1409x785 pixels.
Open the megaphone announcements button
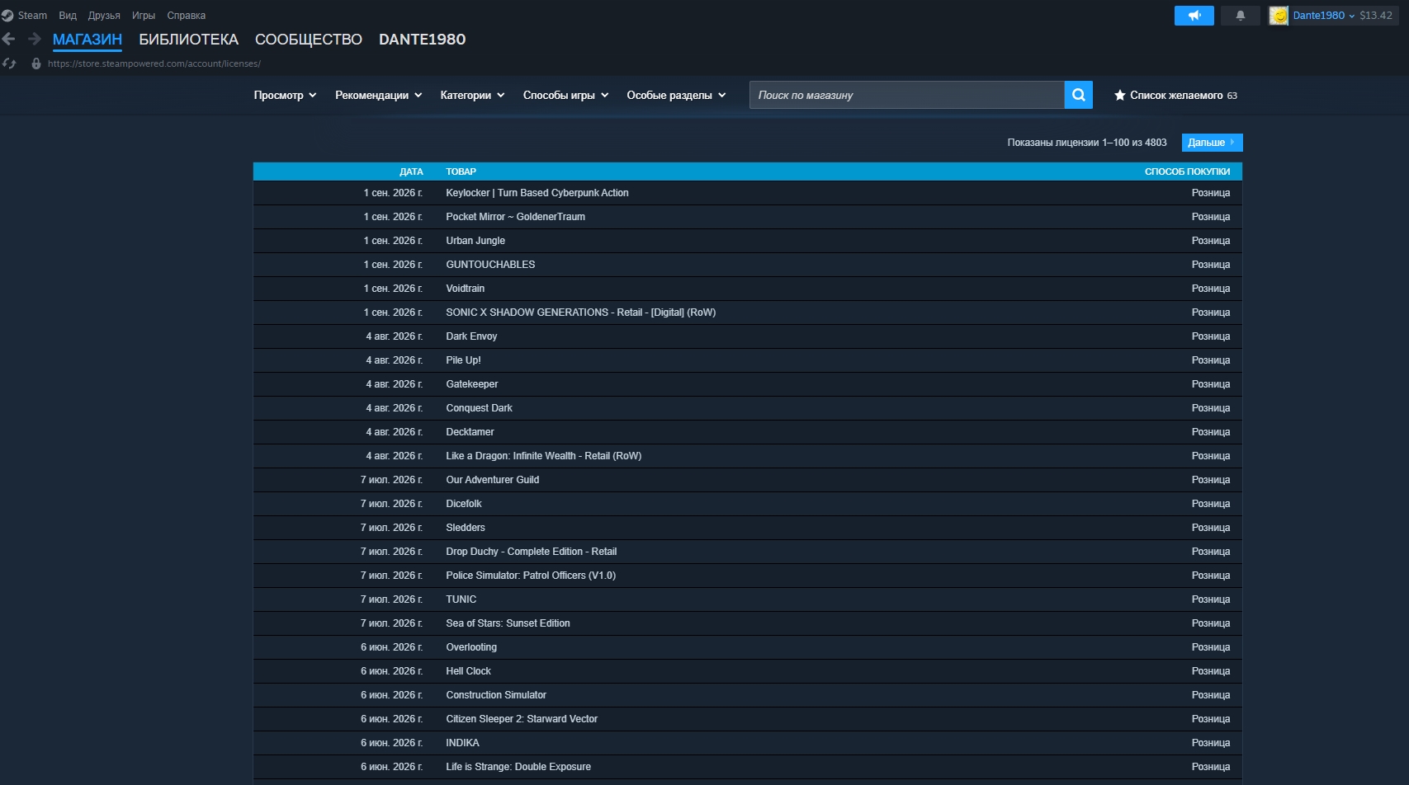tap(1194, 16)
